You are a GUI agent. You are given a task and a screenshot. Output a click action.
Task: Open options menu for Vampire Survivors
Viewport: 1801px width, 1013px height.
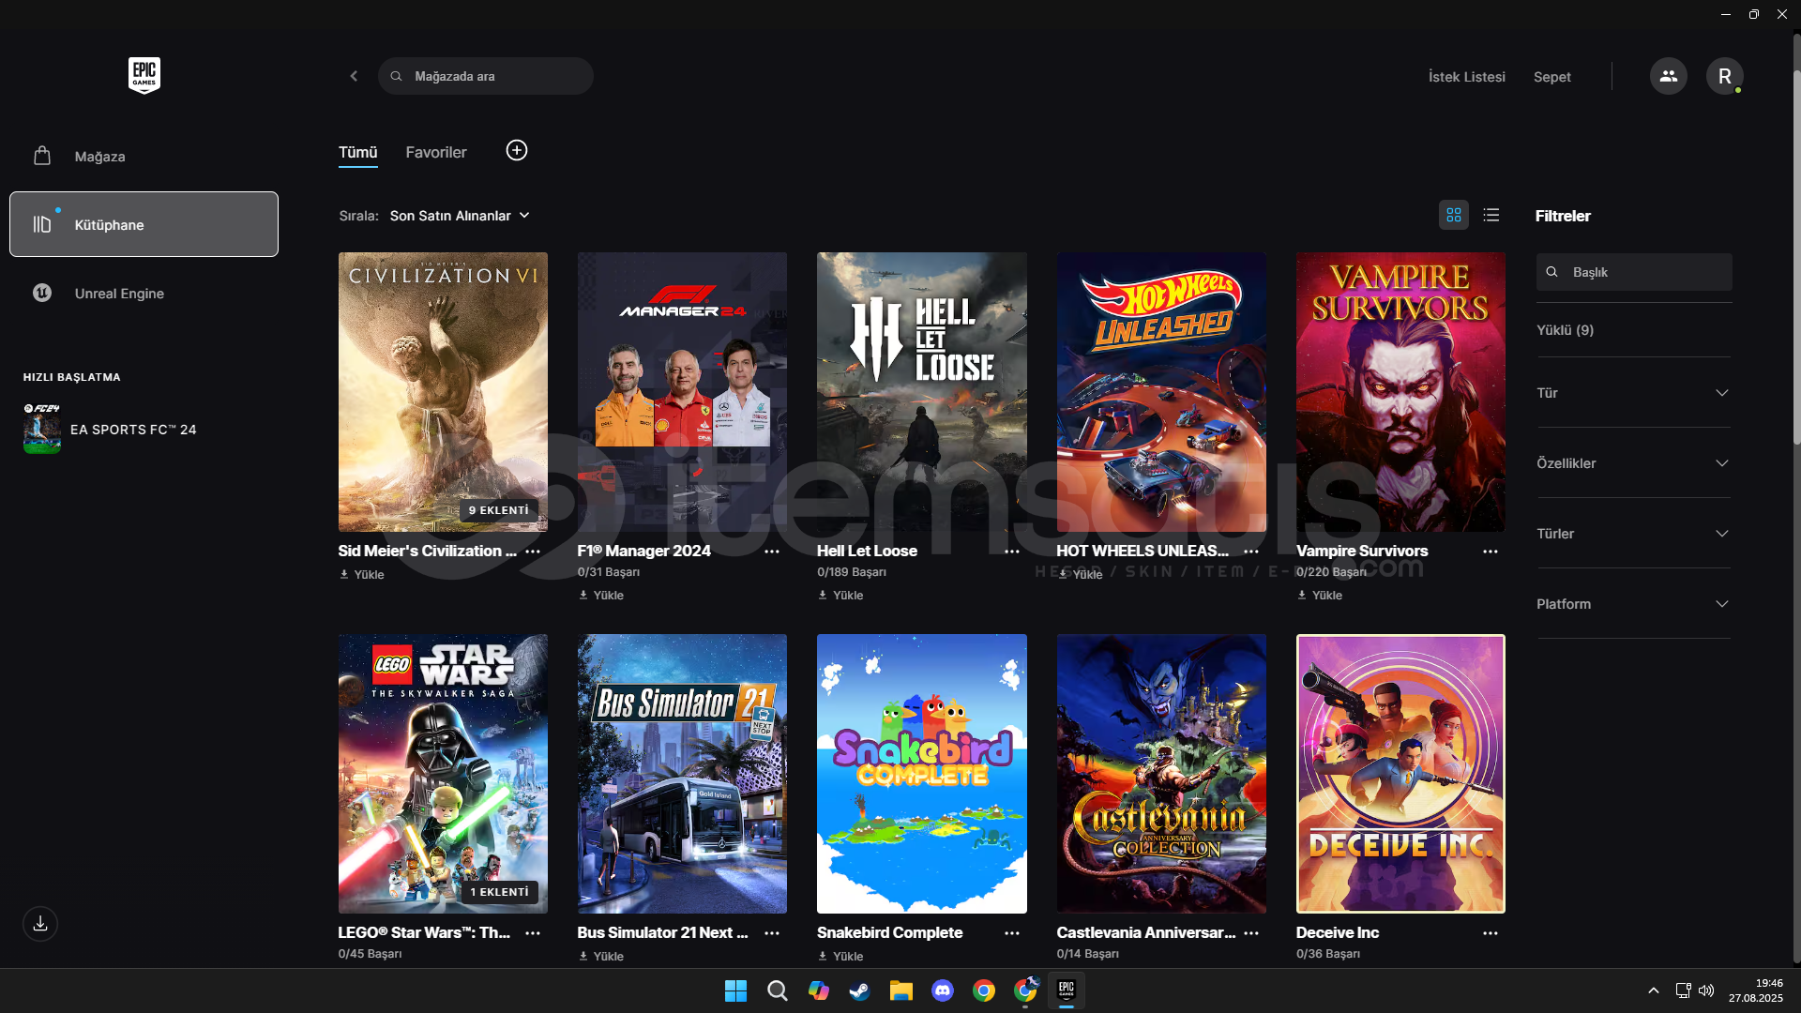click(1491, 552)
